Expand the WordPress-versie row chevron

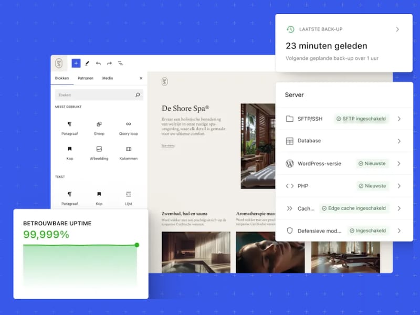399,163
